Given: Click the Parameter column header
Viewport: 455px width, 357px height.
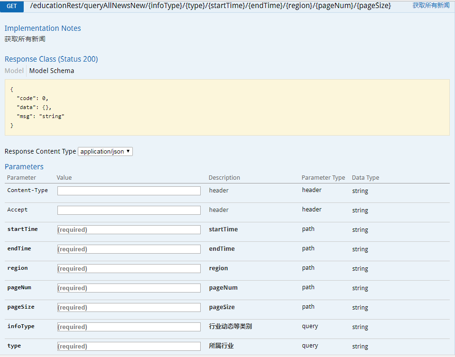Looking at the screenshot, I should point(21,177).
